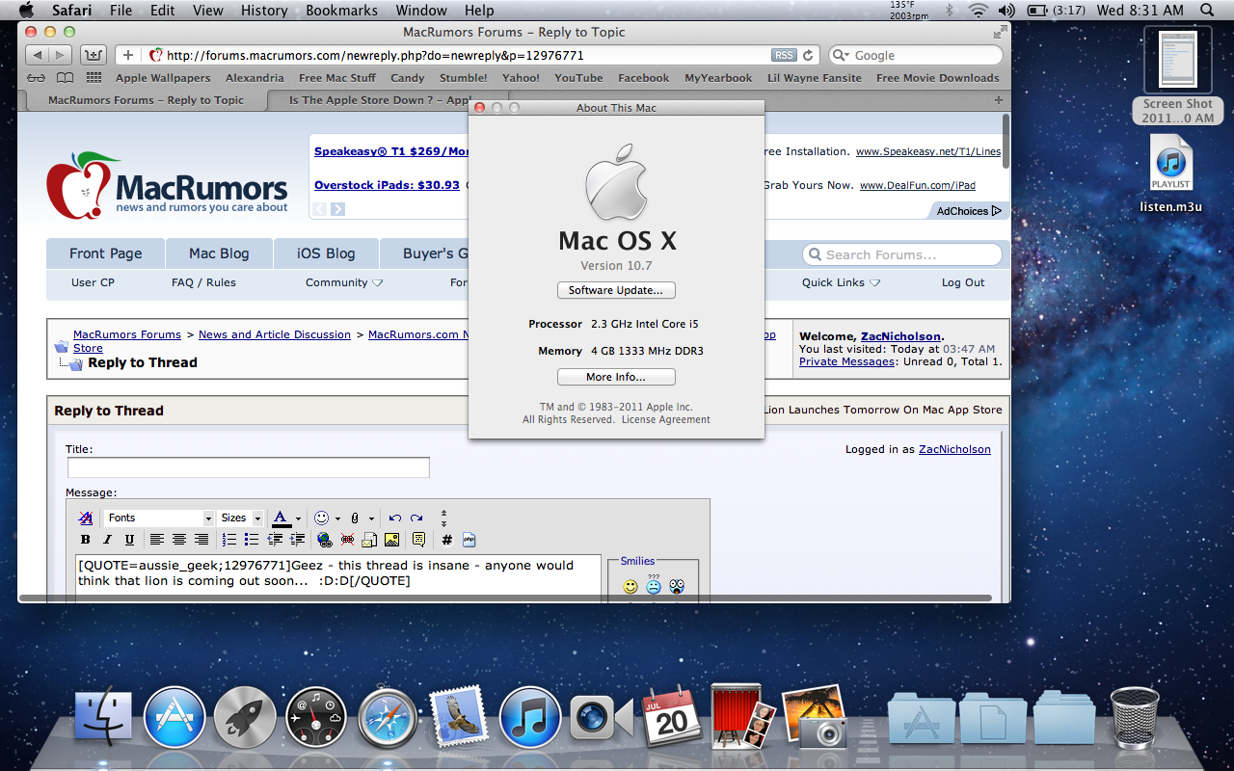Image resolution: width=1234 pixels, height=771 pixels.
Task: Remove link using unlink icon
Action: 347,540
